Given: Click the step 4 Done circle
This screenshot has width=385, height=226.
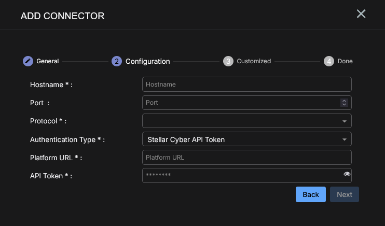Looking at the screenshot, I should [329, 61].
